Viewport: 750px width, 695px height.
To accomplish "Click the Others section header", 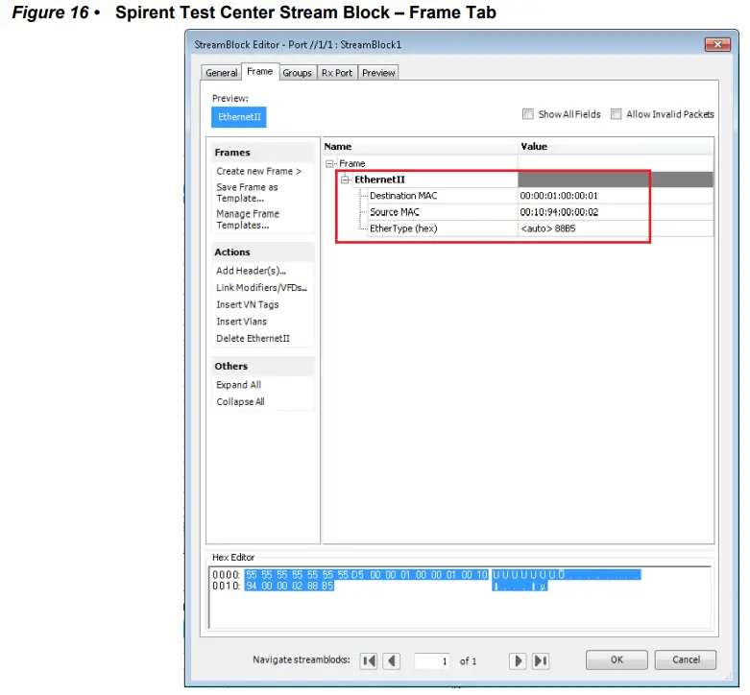I will (263, 366).
